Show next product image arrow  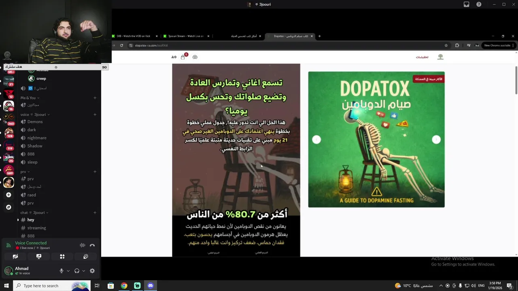click(436, 139)
